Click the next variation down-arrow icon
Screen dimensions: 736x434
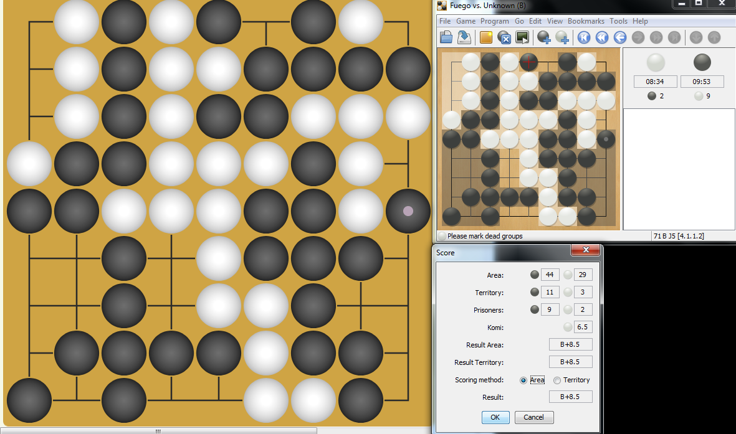[x=696, y=37]
